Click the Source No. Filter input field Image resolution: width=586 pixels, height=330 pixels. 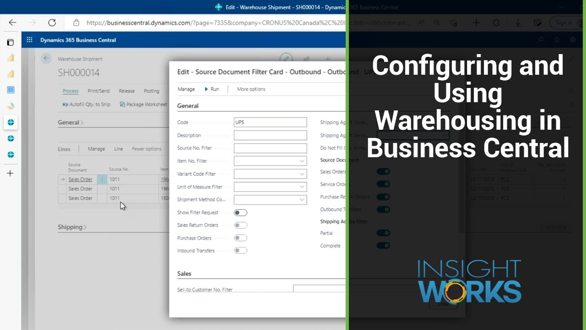tap(270, 148)
